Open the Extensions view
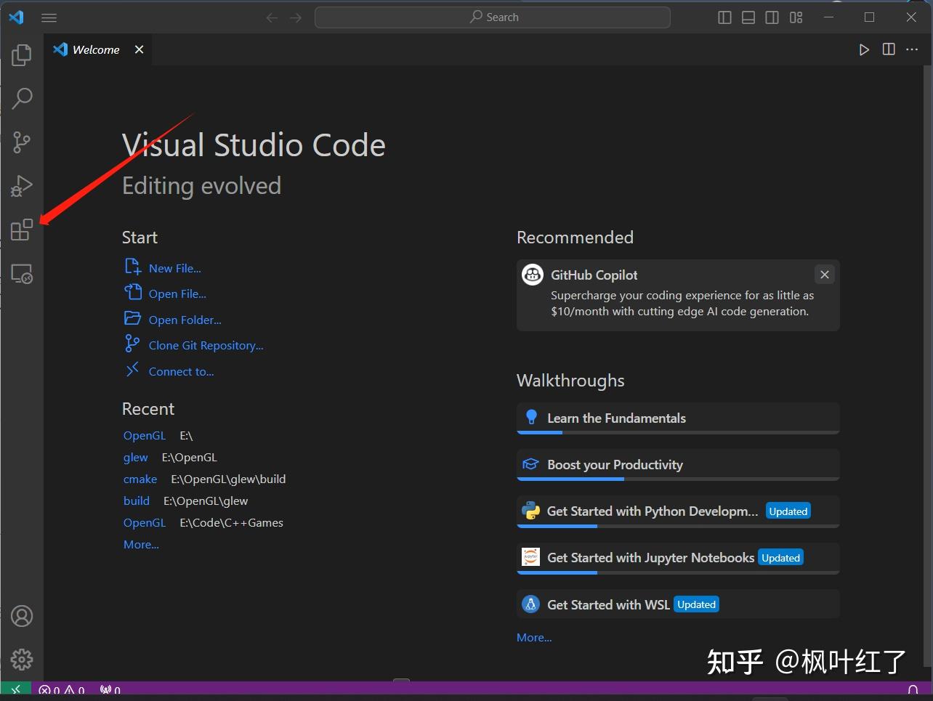The width and height of the screenshot is (933, 701). click(x=22, y=230)
